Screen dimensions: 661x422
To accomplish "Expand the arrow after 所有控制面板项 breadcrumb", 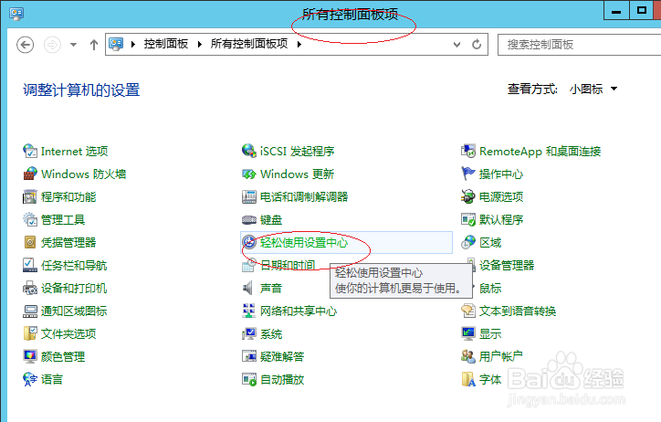I will [x=299, y=44].
